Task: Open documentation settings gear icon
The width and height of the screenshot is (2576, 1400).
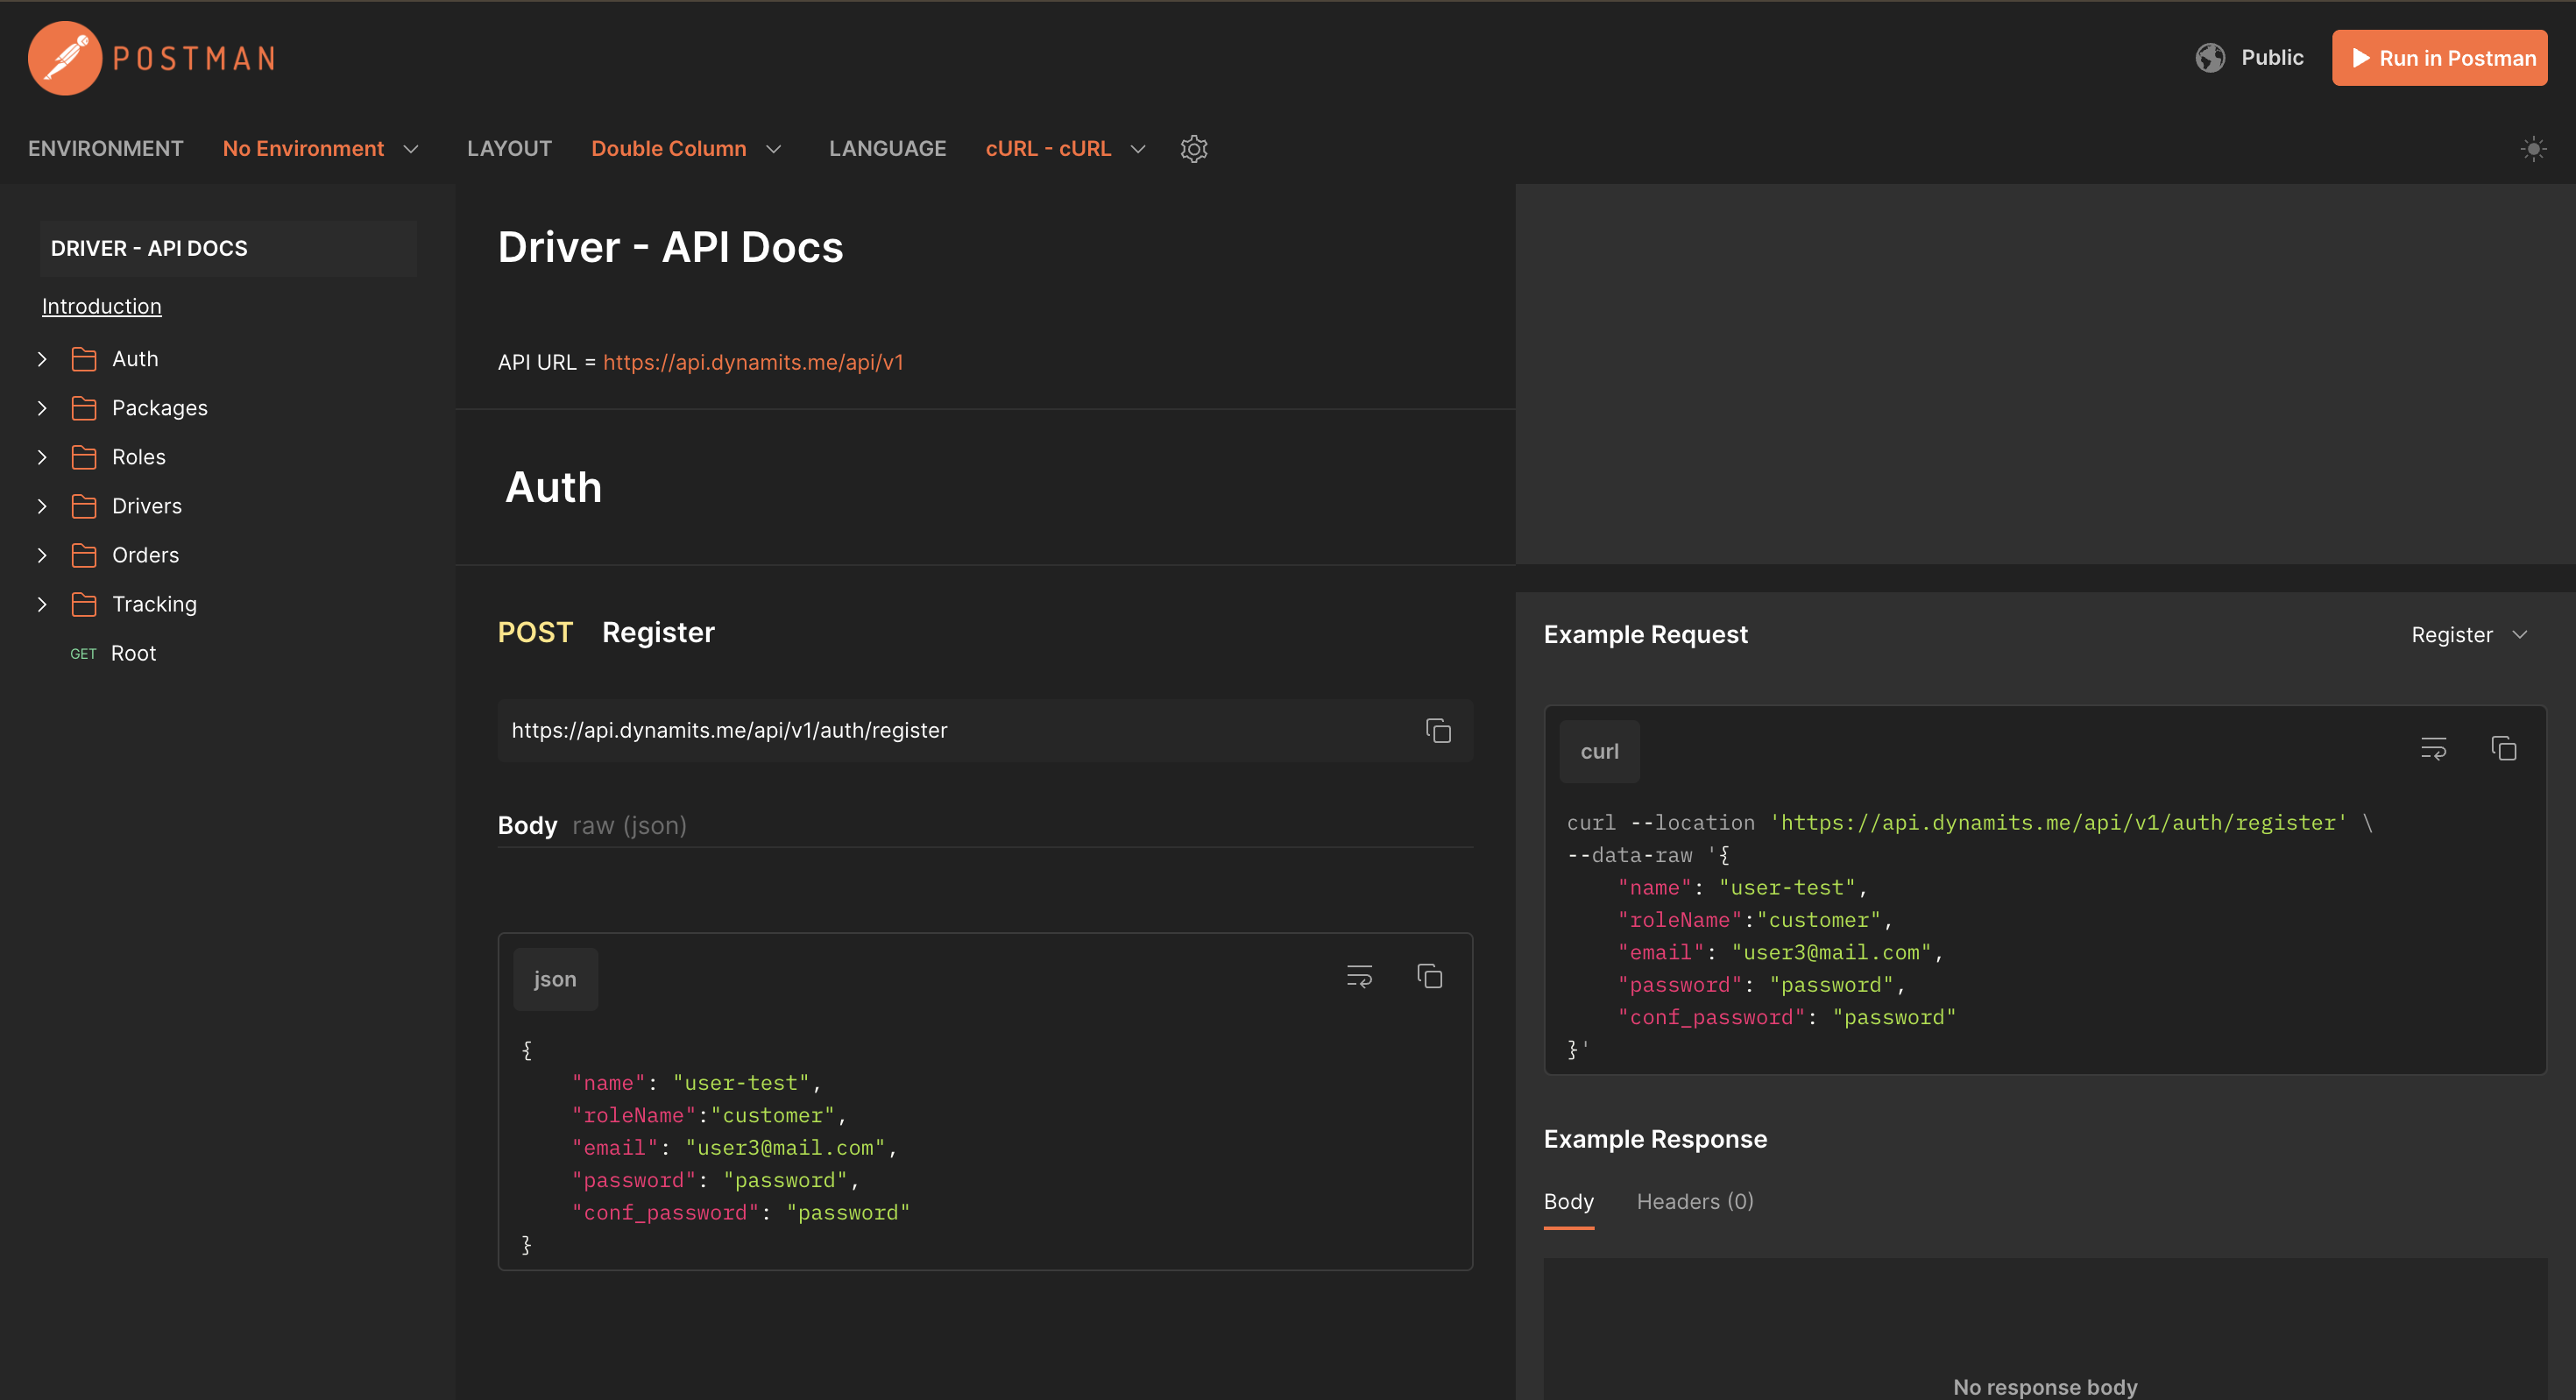Action: [1194, 149]
